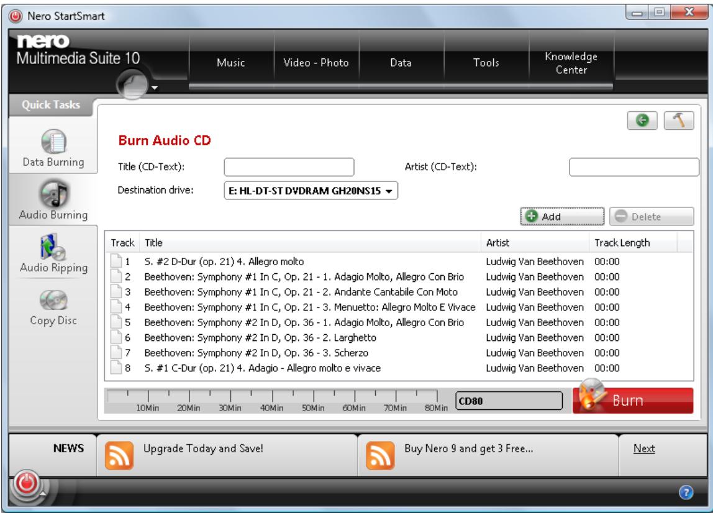Click RSS icon beside Buy Nero 9 offer
The image size is (713, 513).
tap(380, 456)
